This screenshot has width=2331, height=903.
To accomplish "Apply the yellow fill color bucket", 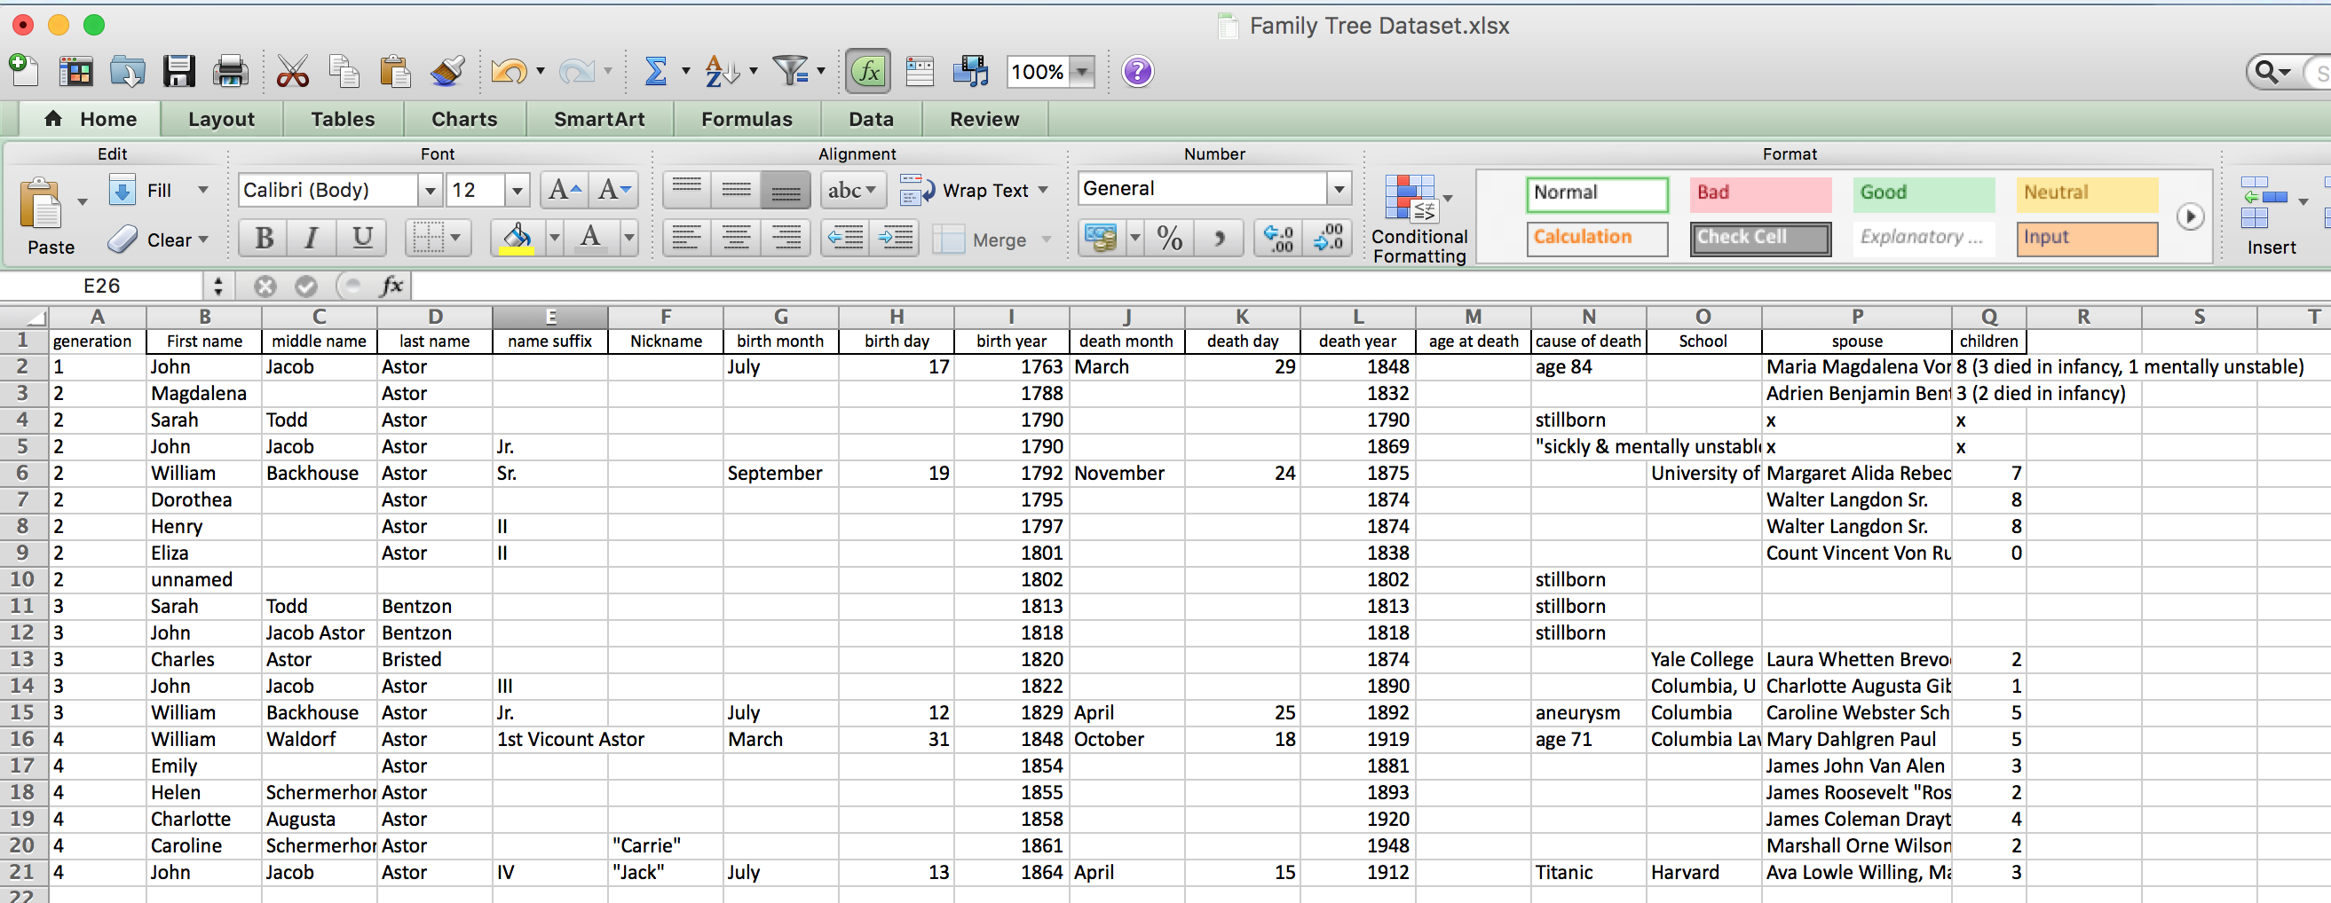I will (x=517, y=239).
